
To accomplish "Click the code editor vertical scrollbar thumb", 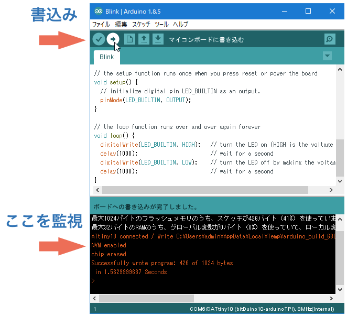I will pos(340,158).
